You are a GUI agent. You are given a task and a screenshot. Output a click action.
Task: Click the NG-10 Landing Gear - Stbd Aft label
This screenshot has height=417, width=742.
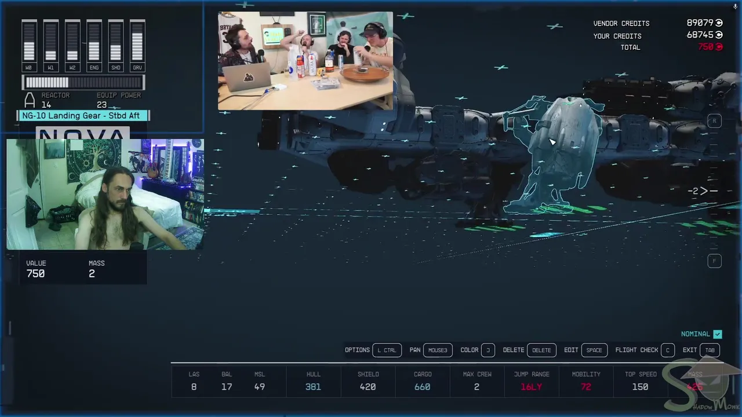(x=83, y=116)
